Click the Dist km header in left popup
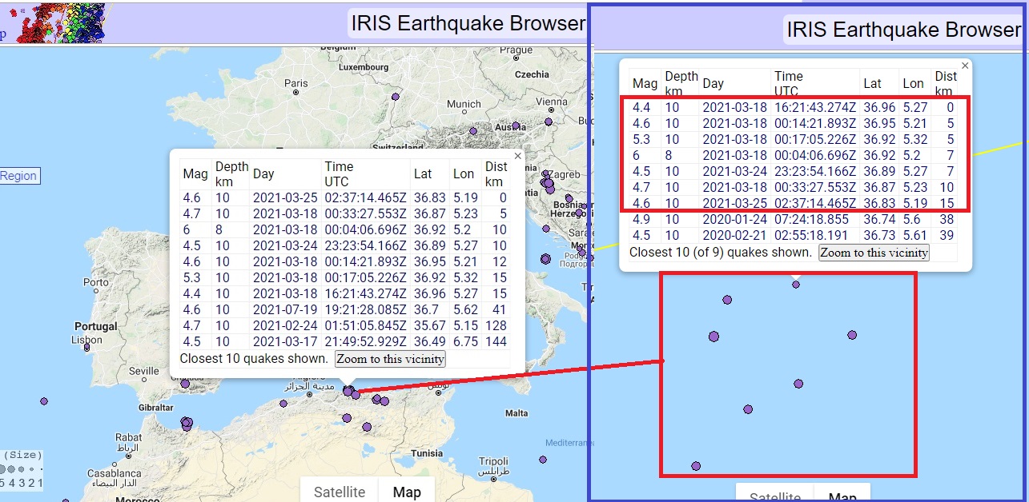 click(496, 173)
